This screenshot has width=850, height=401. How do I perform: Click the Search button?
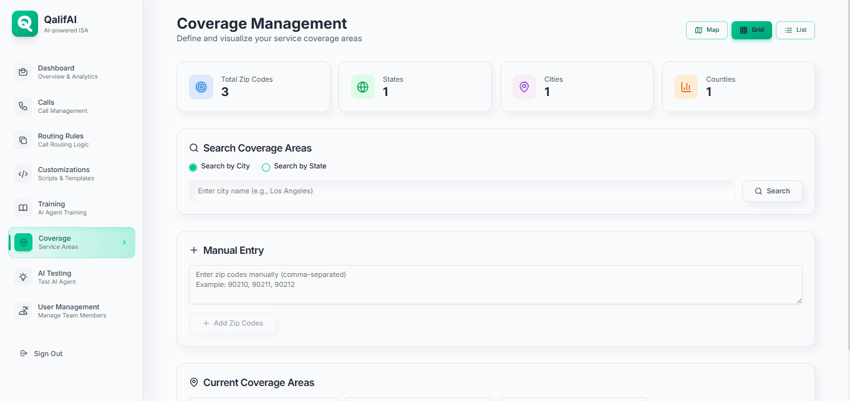click(x=772, y=191)
